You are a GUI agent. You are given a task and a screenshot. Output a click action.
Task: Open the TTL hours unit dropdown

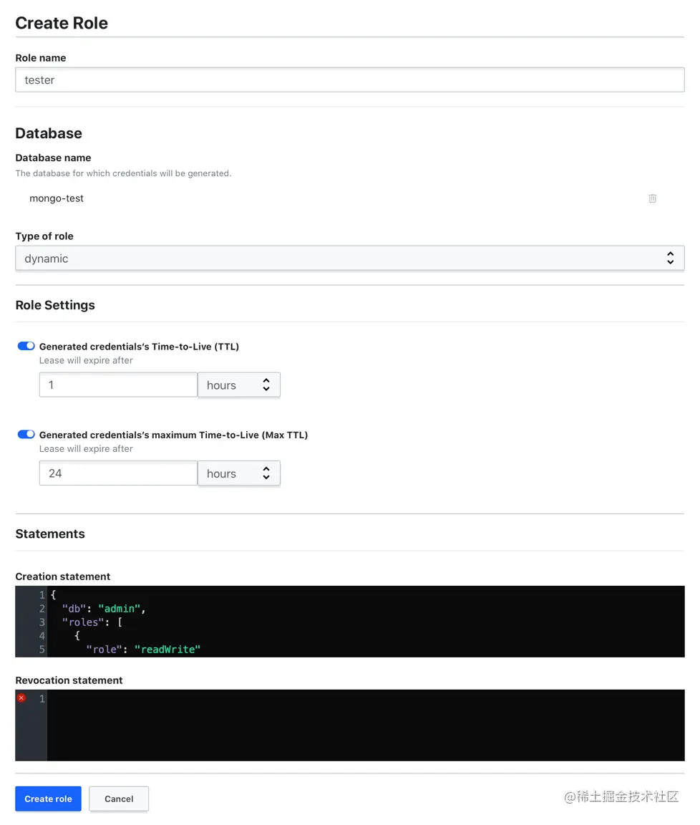(x=238, y=385)
